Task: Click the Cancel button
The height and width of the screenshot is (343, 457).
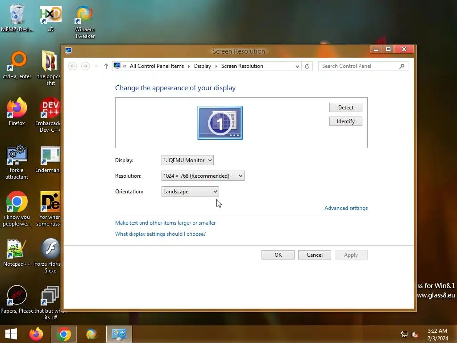Action: [315, 255]
